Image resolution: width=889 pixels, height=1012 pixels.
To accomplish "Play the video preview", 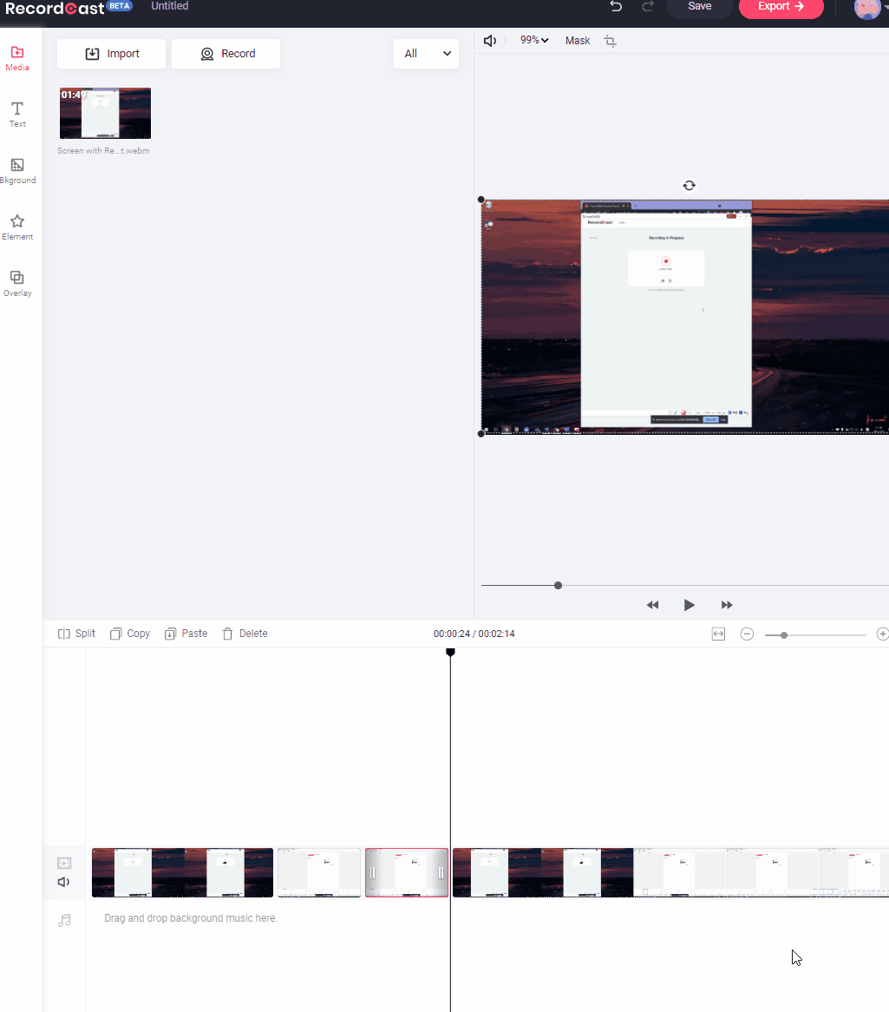I will [689, 605].
